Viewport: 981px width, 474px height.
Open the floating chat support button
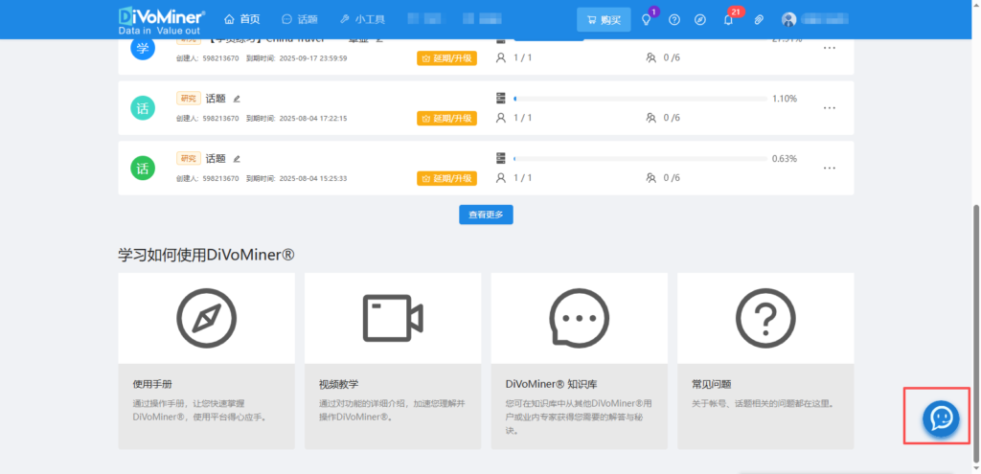pos(941,418)
